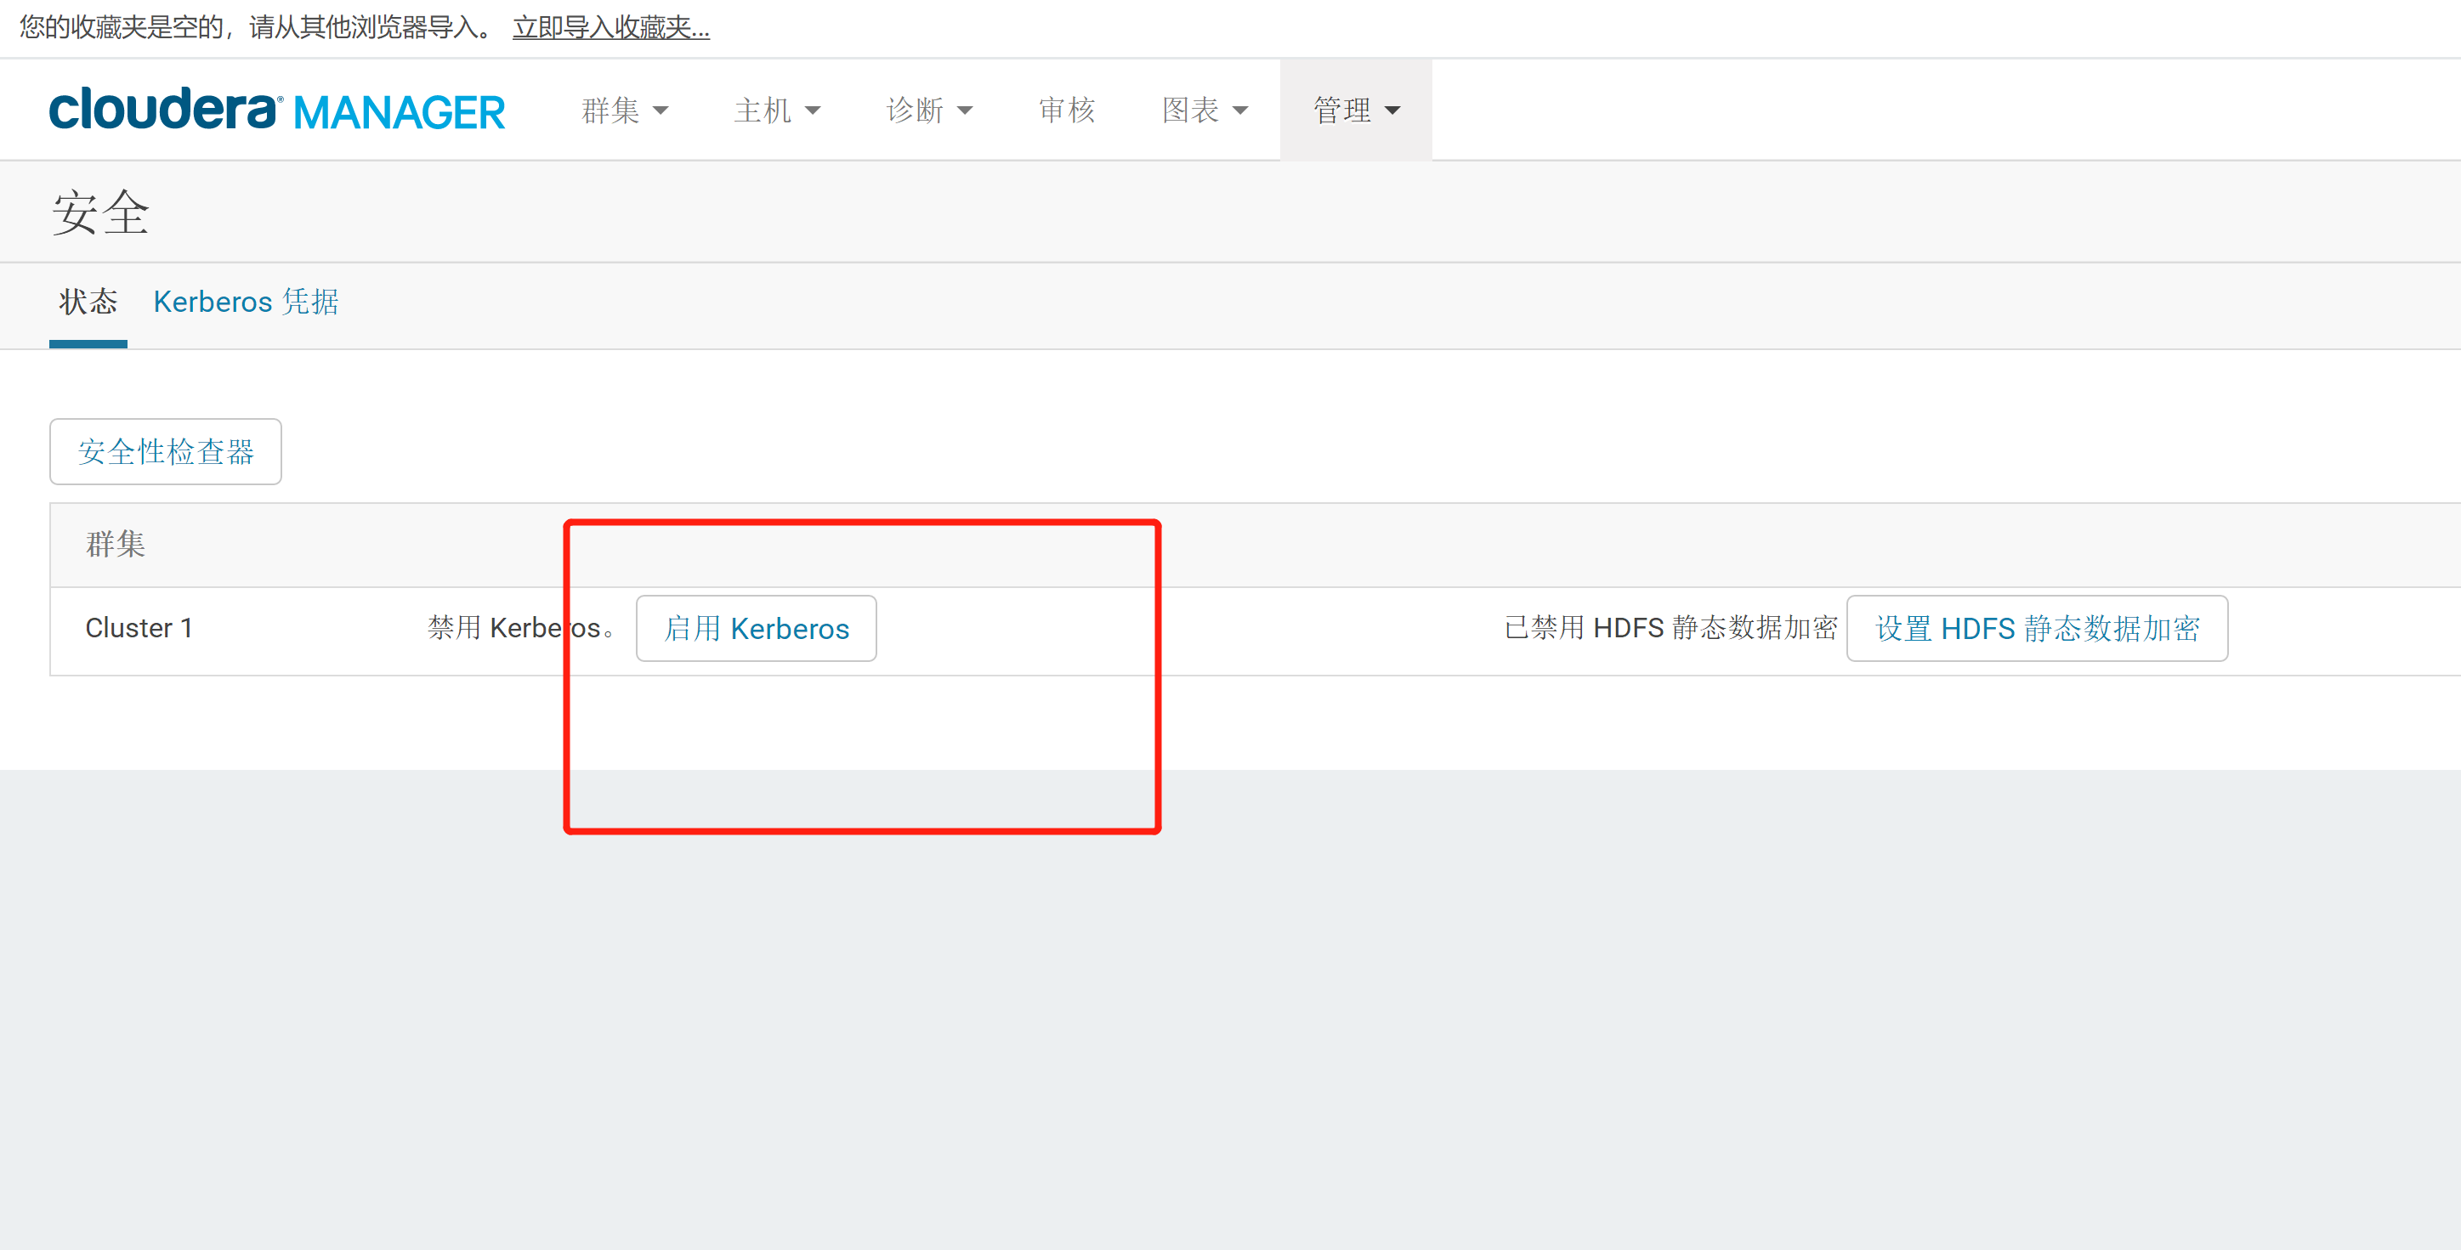Switch to the Kerberos 凭据 tab

pos(246,302)
